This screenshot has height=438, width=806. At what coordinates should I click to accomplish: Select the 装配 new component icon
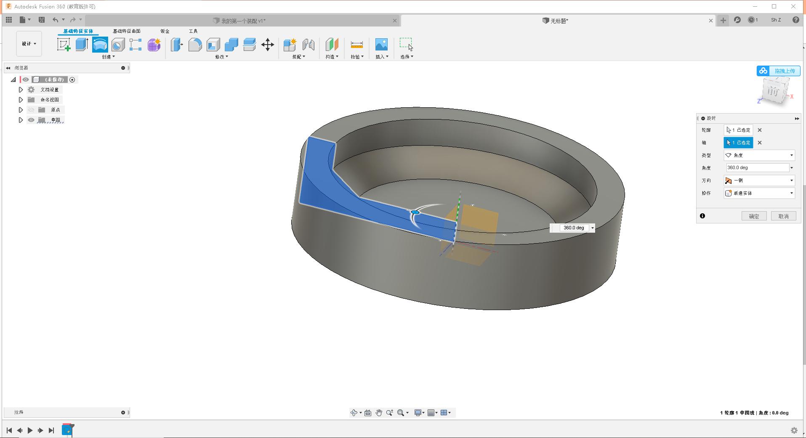tap(289, 45)
